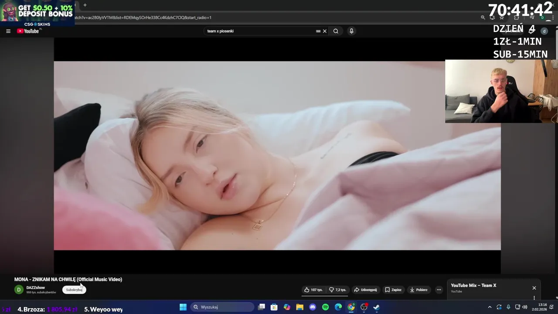Open the YouTube account avatar menu
Viewport: 558px width, 314px height.
544,31
